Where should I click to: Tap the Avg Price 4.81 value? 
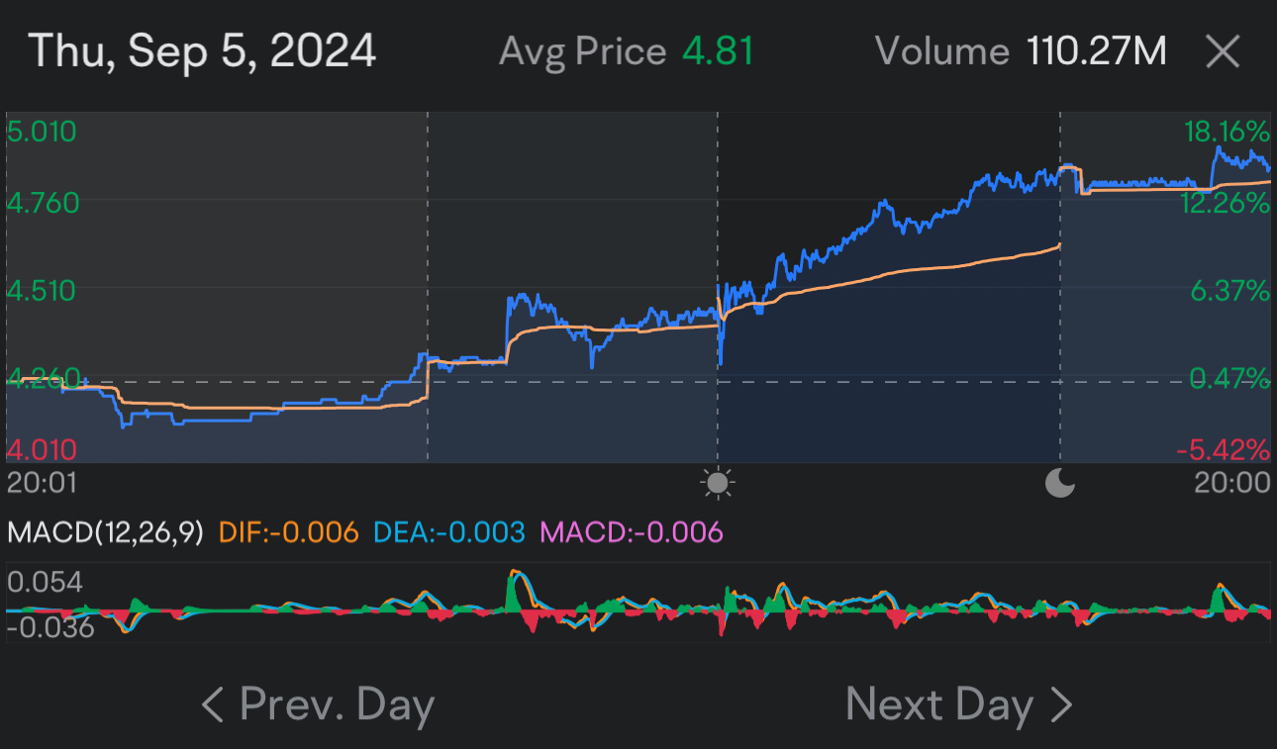coord(718,51)
